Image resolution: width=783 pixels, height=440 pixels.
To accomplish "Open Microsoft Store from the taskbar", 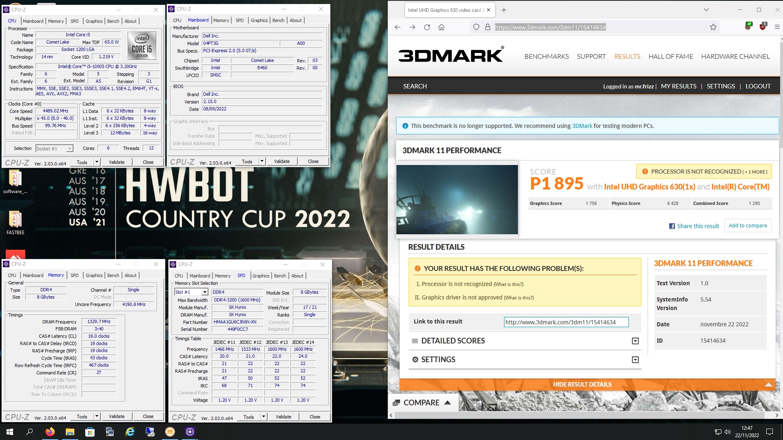I will click(90, 432).
